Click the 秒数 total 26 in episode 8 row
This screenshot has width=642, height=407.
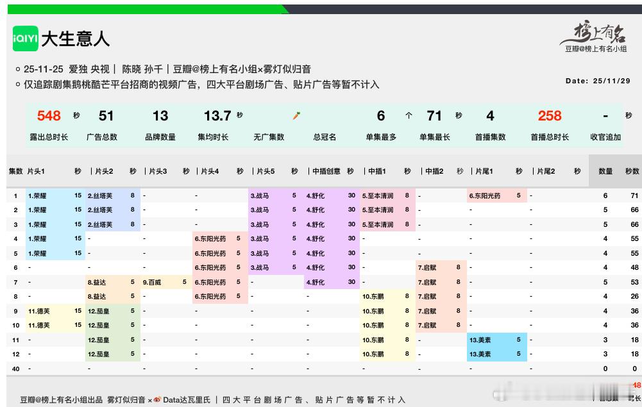click(635, 297)
